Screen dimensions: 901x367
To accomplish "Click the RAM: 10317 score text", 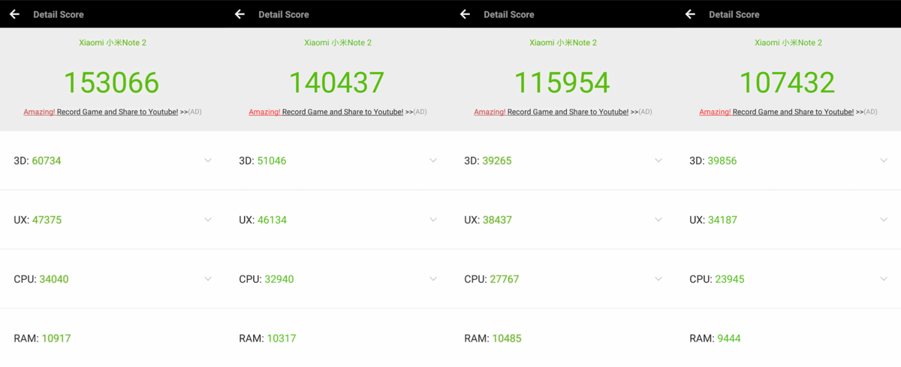I will click(267, 338).
